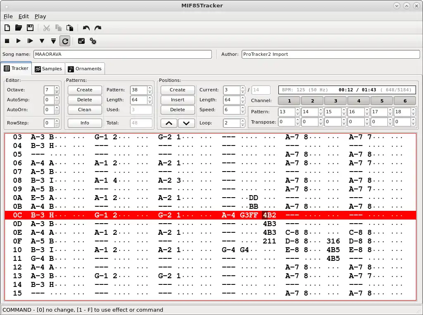This screenshot has width=423, height=315.
Task: Toggle channel 1 mute button
Action: 289,100
